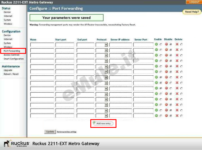The width and height of the screenshot is (202, 150).
Task: Click the Restore previous settings link
Action: (66, 132)
